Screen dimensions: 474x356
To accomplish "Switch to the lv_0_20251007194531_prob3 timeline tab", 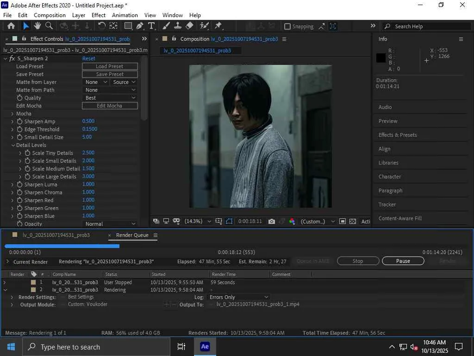I will click(x=56, y=235).
